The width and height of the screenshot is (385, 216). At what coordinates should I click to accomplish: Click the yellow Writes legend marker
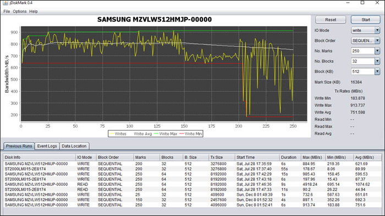[112, 134]
